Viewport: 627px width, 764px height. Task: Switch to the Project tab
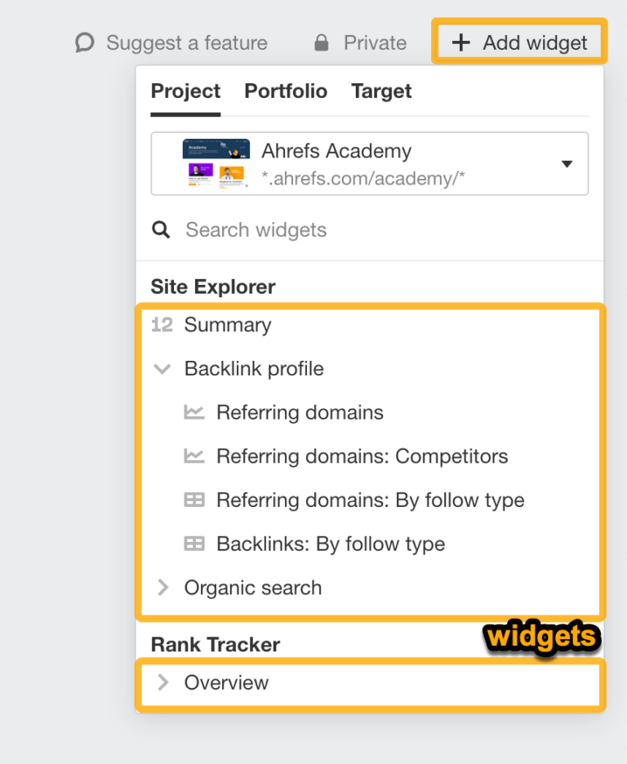[x=185, y=91]
